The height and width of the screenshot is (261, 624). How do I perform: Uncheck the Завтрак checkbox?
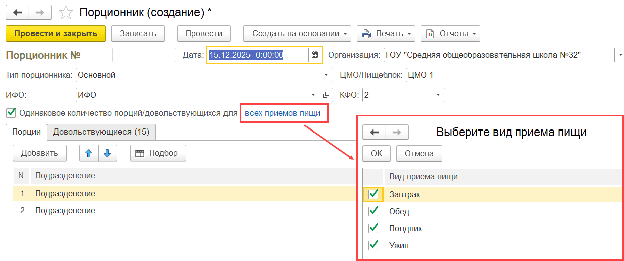coord(373,194)
